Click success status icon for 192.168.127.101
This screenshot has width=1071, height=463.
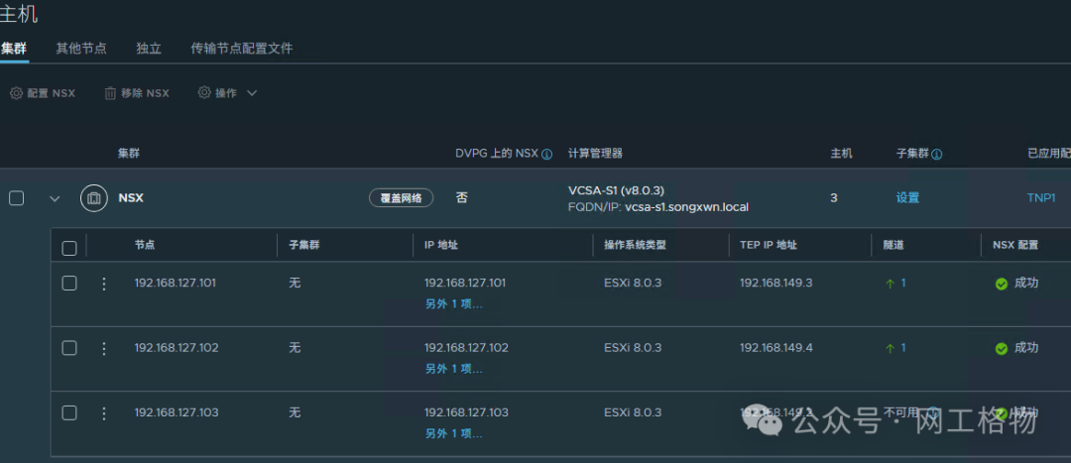click(1002, 285)
